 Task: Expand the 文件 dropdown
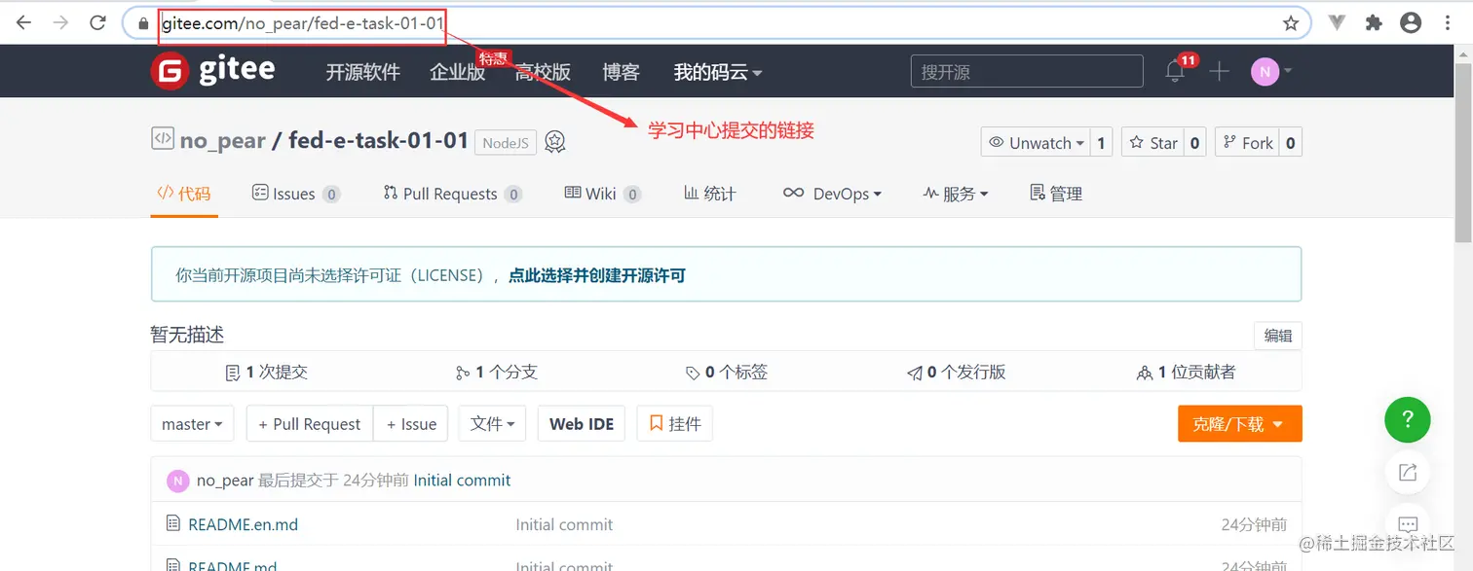(x=493, y=424)
